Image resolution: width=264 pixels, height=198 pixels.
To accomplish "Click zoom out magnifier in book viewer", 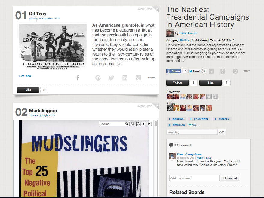I will coord(133,124).
